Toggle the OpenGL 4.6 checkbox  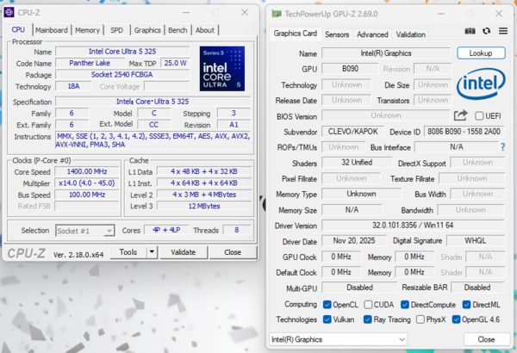(457, 319)
